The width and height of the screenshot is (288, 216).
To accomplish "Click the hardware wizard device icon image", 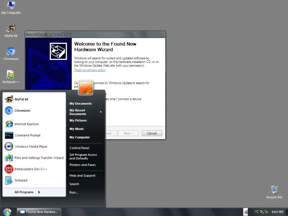I will coord(58,51).
